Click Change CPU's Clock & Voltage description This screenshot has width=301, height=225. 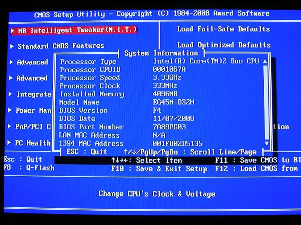click(x=157, y=194)
